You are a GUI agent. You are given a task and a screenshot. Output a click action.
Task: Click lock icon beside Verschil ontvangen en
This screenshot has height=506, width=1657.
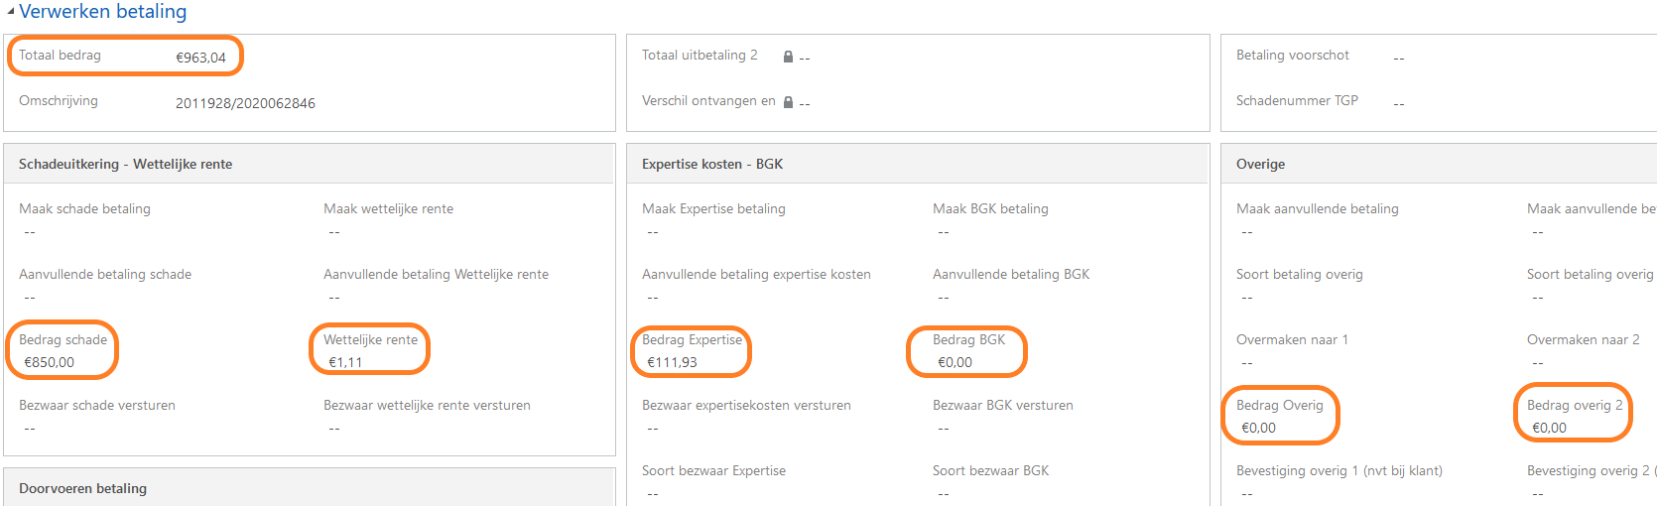coord(788,102)
